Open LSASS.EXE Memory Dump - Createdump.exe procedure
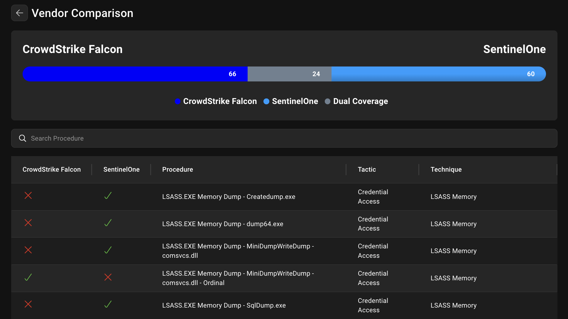This screenshot has height=319, width=568. pyautogui.click(x=229, y=197)
